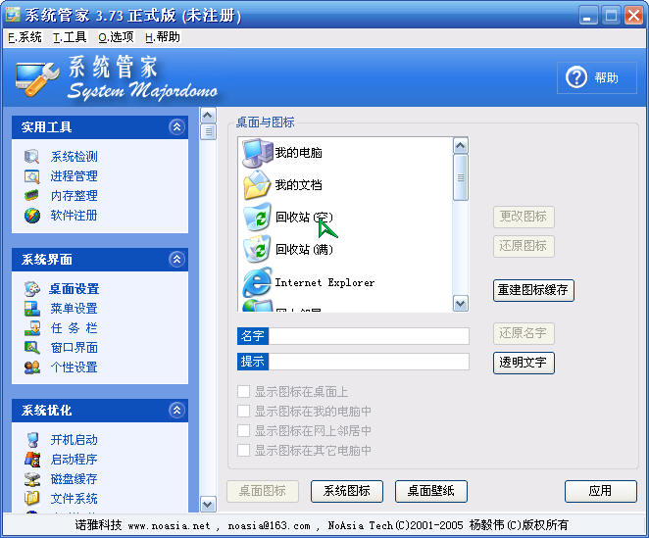Click the icon list scrollbar thumb
649x538 pixels.
(x=460, y=177)
